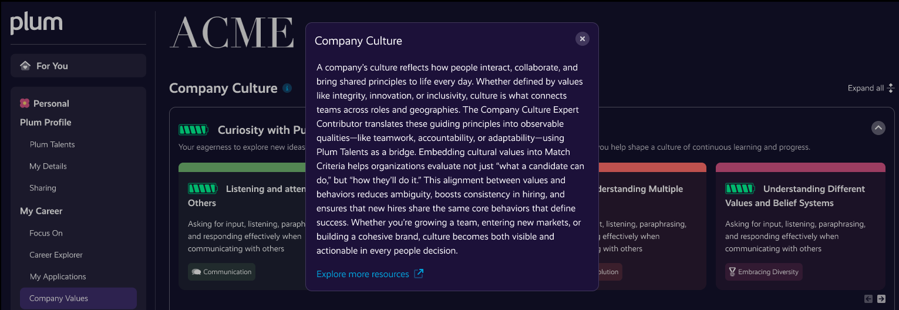Image resolution: width=899 pixels, height=310 pixels.
Task: Go to next card with right arrow
Action: tap(881, 299)
